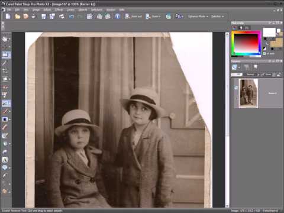The height and width of the screenshot is (213, 284).
Task: Open the Palettes dropdown in toolbar
Action: click(218, 17)
